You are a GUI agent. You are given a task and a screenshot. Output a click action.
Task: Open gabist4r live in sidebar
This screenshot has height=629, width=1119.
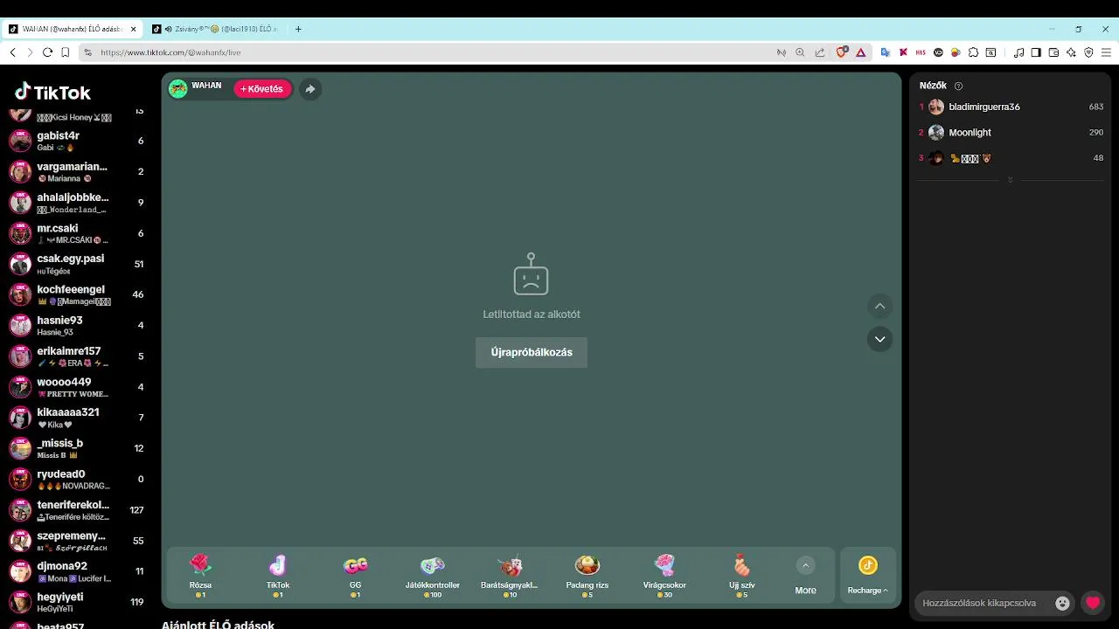[x=77, y=141]
